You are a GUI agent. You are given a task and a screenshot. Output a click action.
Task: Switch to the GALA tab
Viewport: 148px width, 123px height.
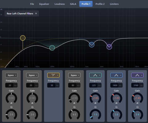pyautogui.click(x=73, y=4)
